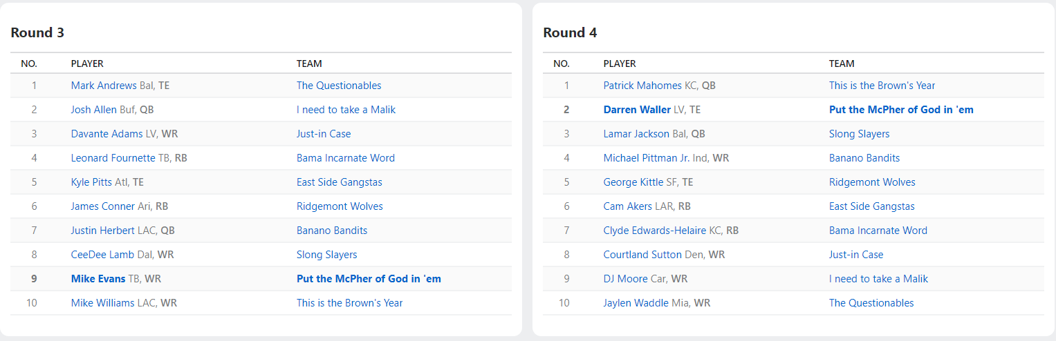Screen dimensions: 1056x341
Task: Select Slong Slayers team in Round 3
Action: (x=326, y=255)
